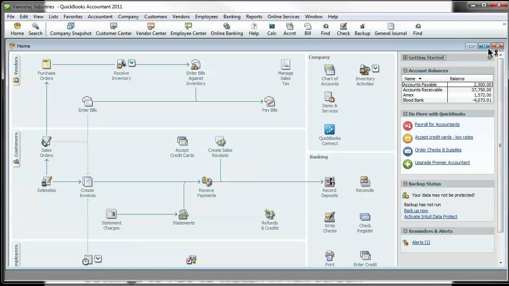The image size is (509, 286).
Task: Open the Alerts (1) link
Action: coord(421,242)
